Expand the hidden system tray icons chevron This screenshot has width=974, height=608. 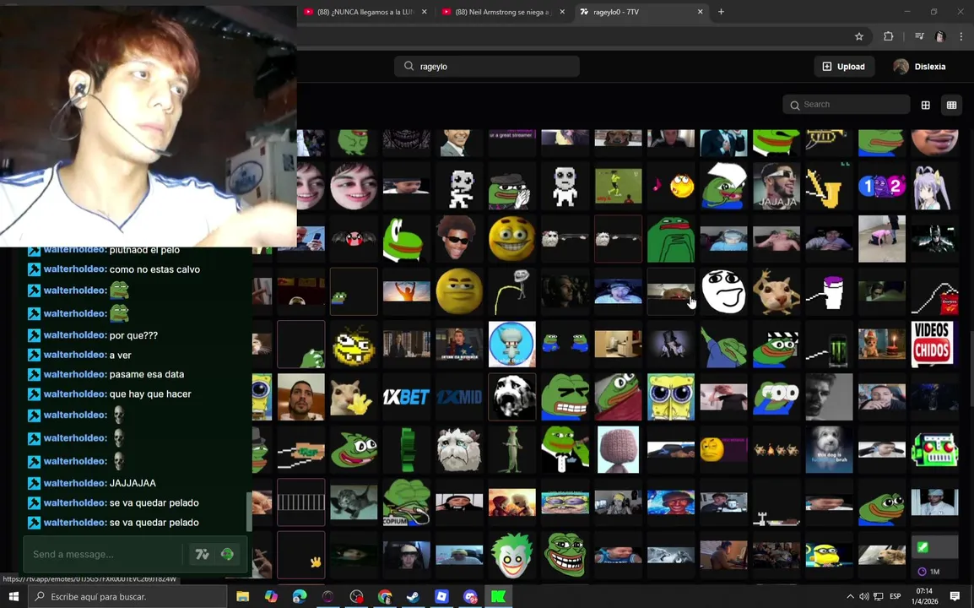click(850, 597)
